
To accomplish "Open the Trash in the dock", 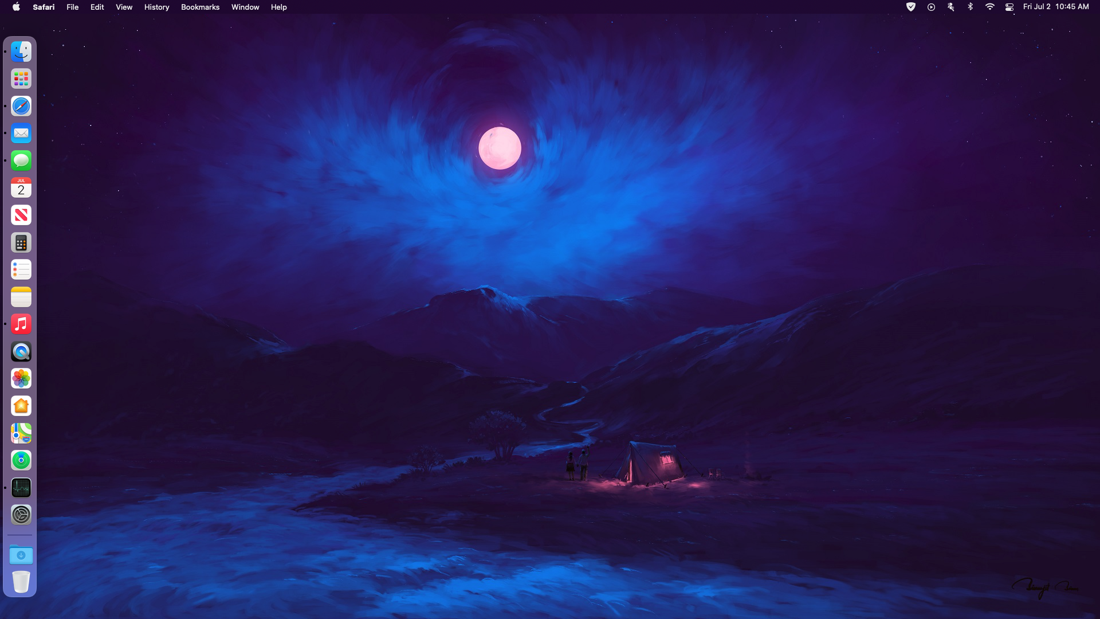I will (21, 582).
